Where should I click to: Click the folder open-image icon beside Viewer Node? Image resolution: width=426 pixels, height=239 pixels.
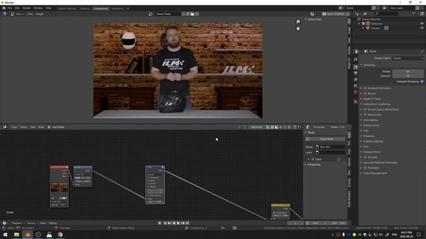click(192, 14)
